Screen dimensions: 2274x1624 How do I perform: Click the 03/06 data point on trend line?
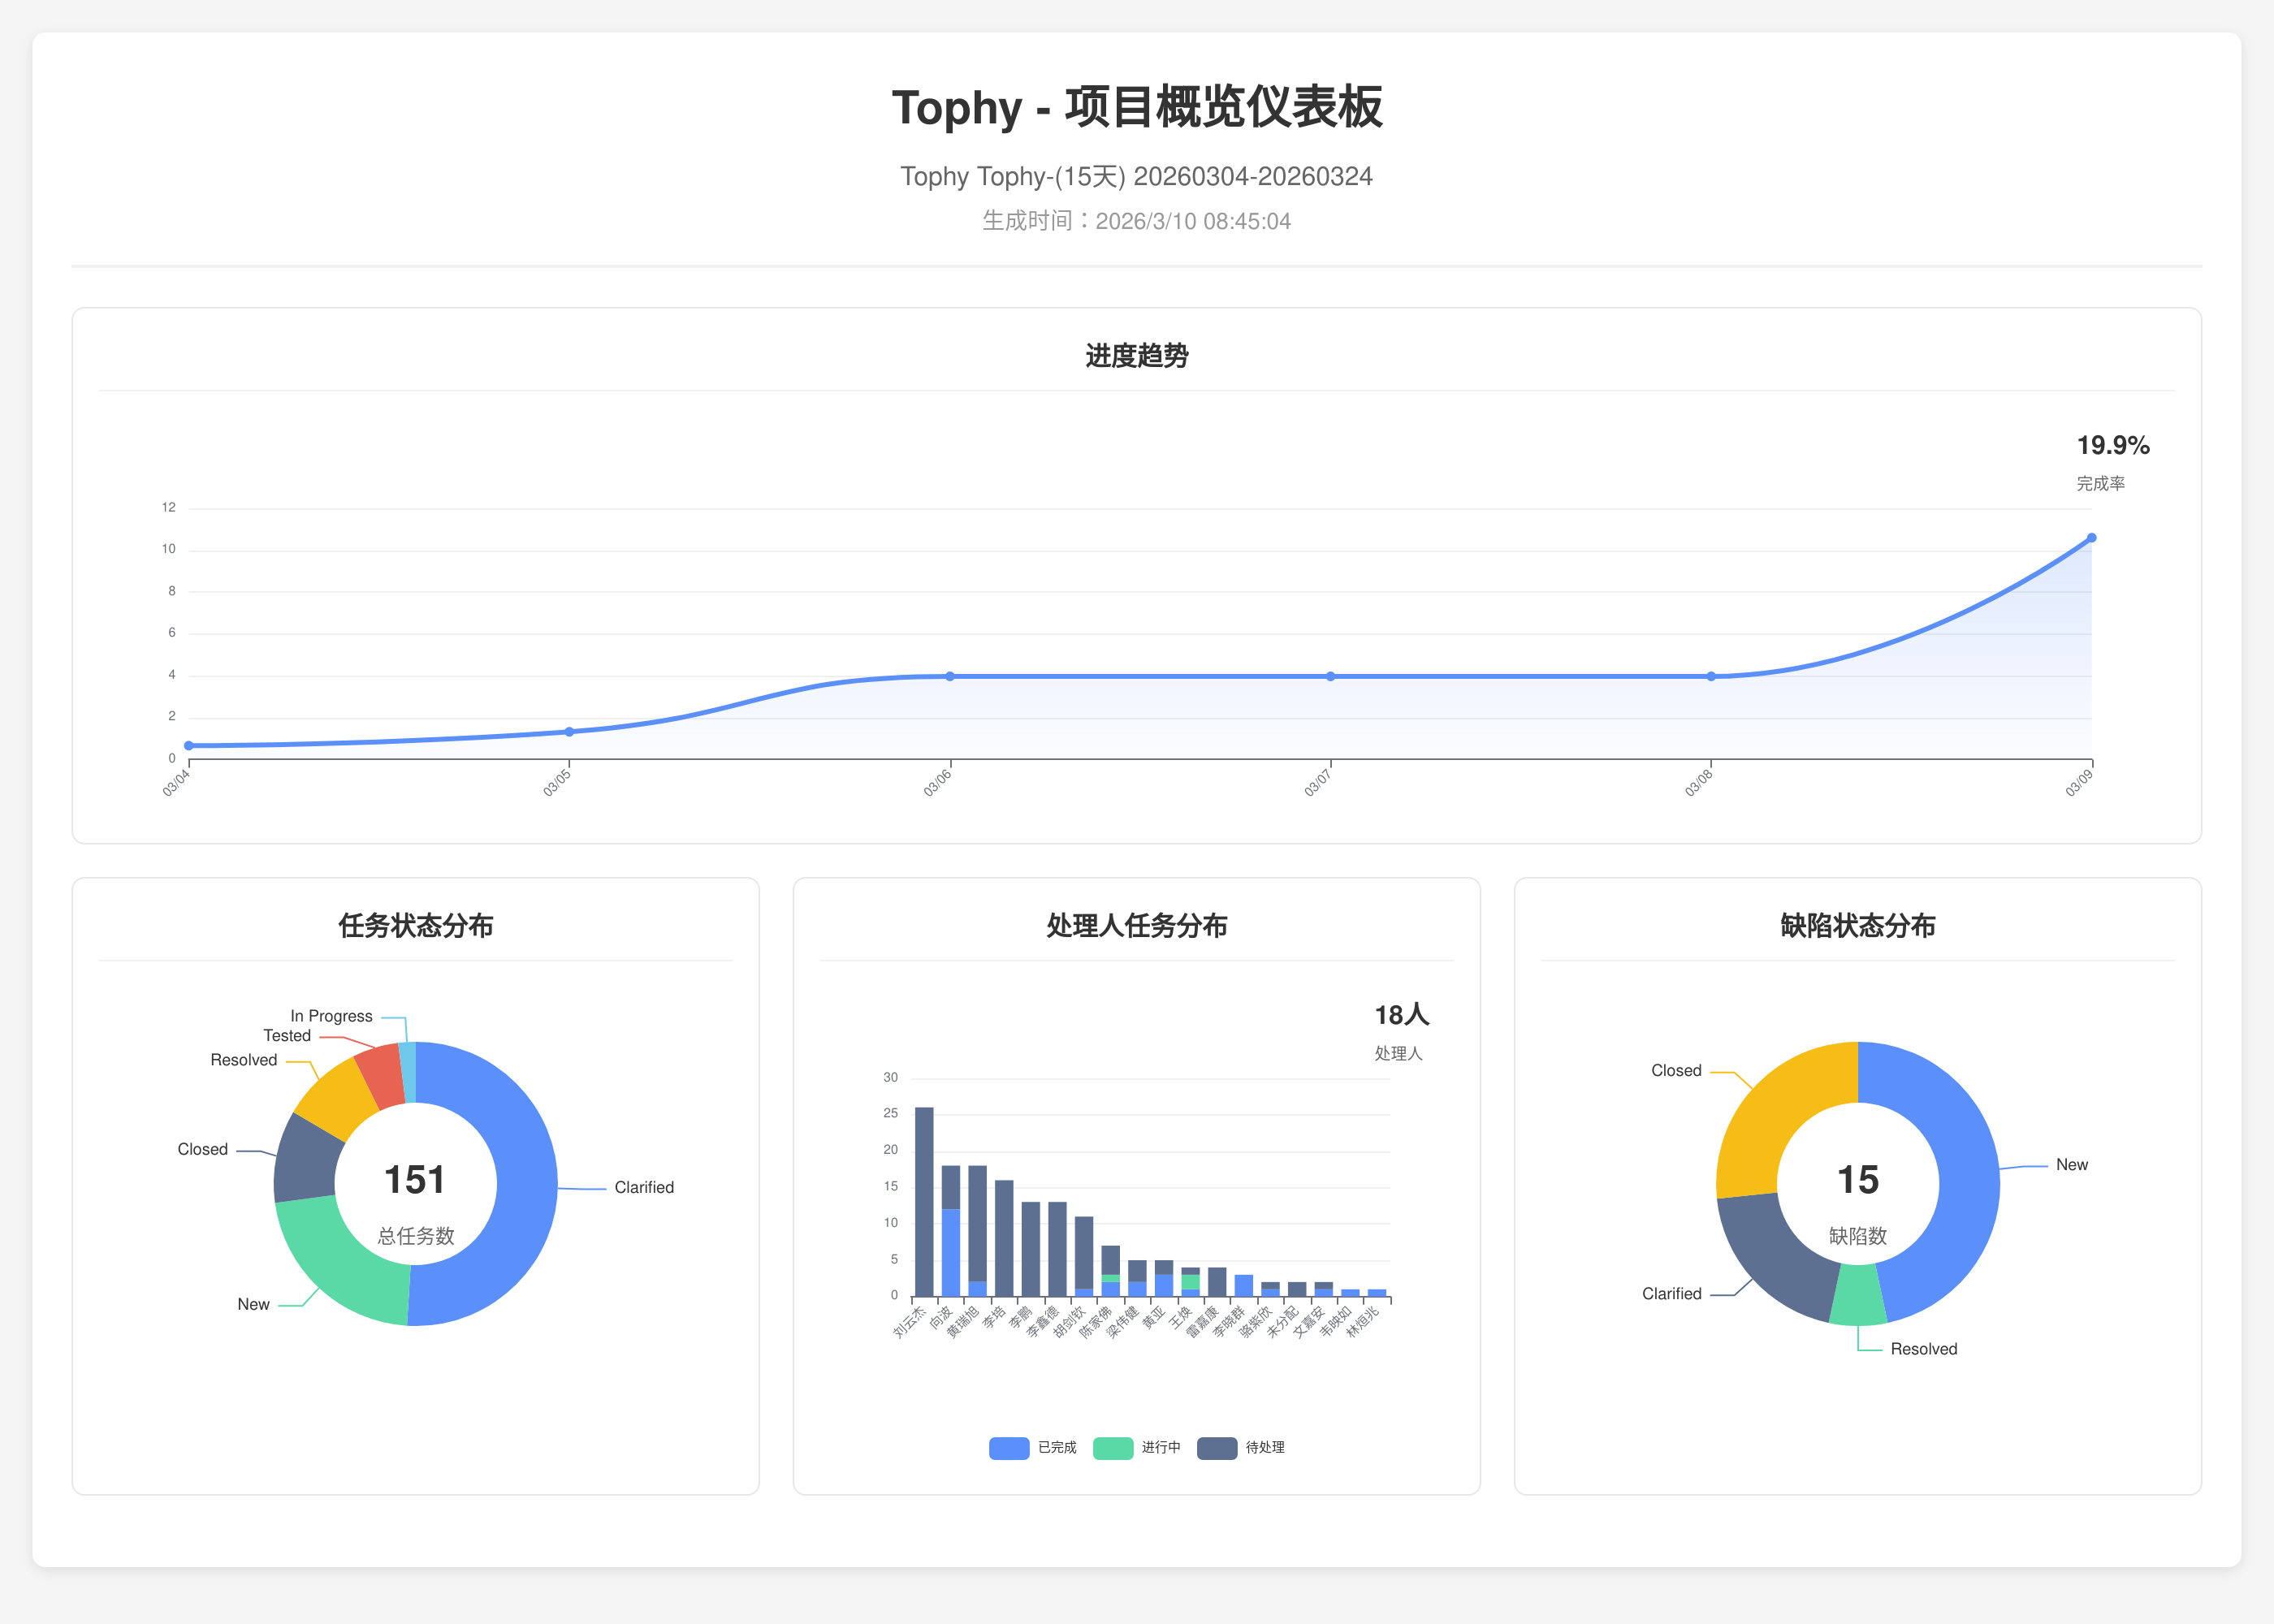point(950,676)
